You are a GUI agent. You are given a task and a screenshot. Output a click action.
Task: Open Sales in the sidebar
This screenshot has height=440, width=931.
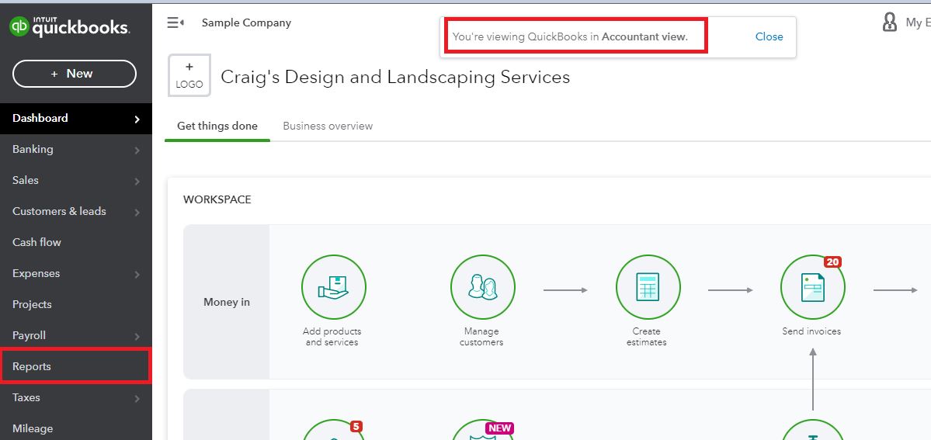76,180
